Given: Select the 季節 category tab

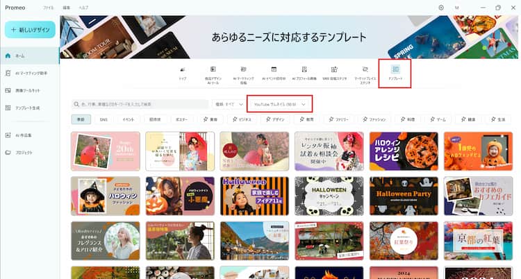Looking at the screenshot, I should (x=81, y=119).
